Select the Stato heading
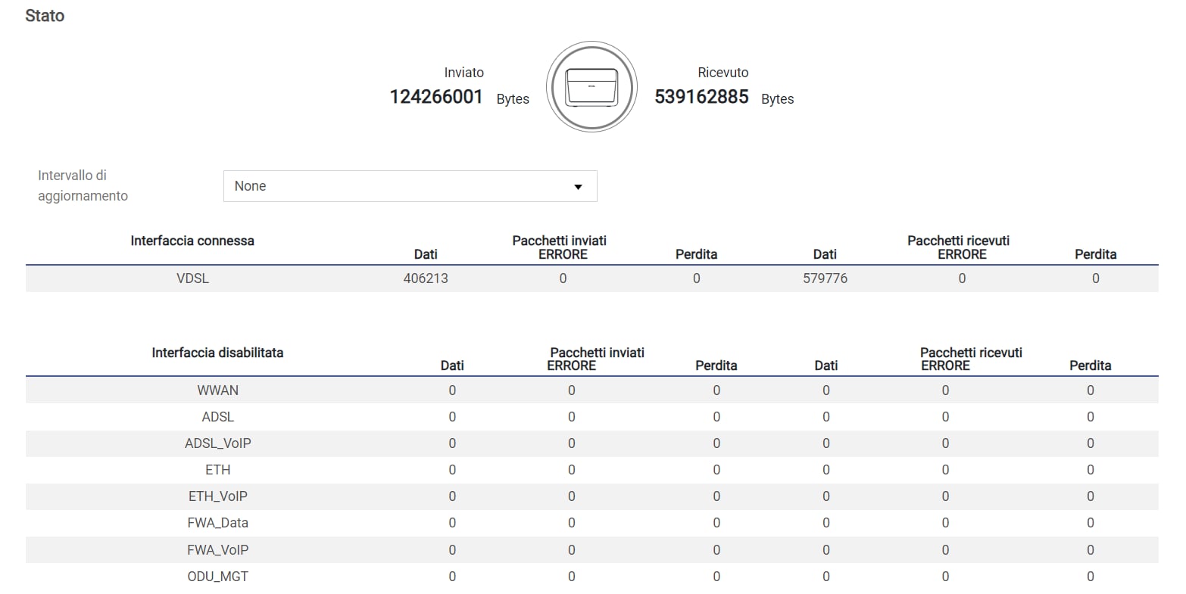 [45, 16]
